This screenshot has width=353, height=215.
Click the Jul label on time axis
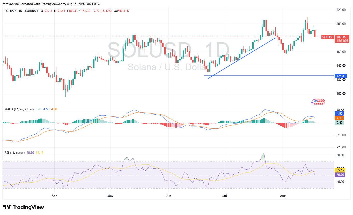click(x=224, y=196)
